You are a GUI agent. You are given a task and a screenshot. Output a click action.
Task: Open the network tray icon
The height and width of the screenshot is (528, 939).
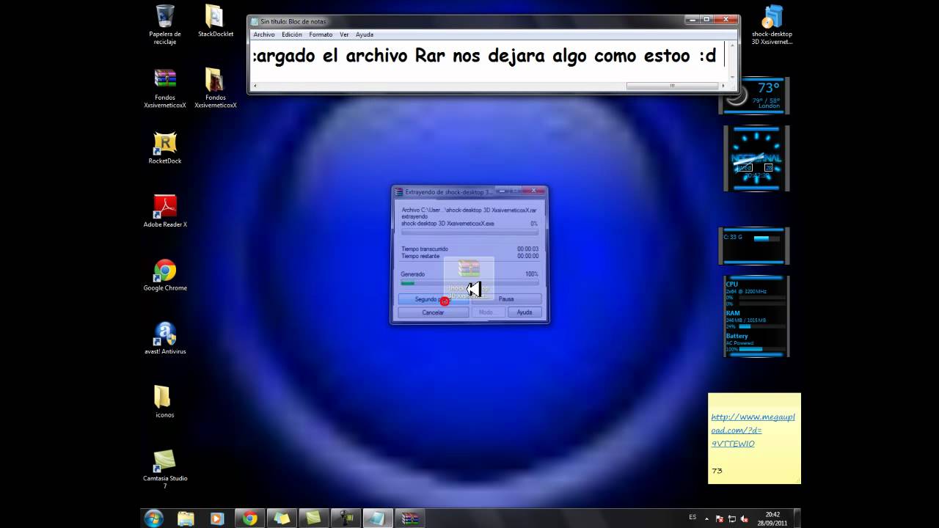pos(732,518)
